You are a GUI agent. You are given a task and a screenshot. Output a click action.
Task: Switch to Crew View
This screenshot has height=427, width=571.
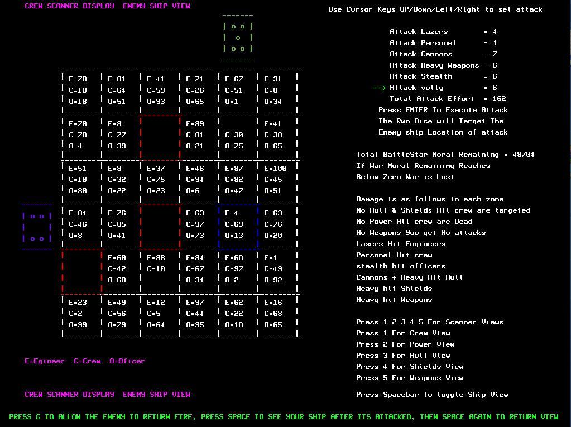click(x=402, y=333)
